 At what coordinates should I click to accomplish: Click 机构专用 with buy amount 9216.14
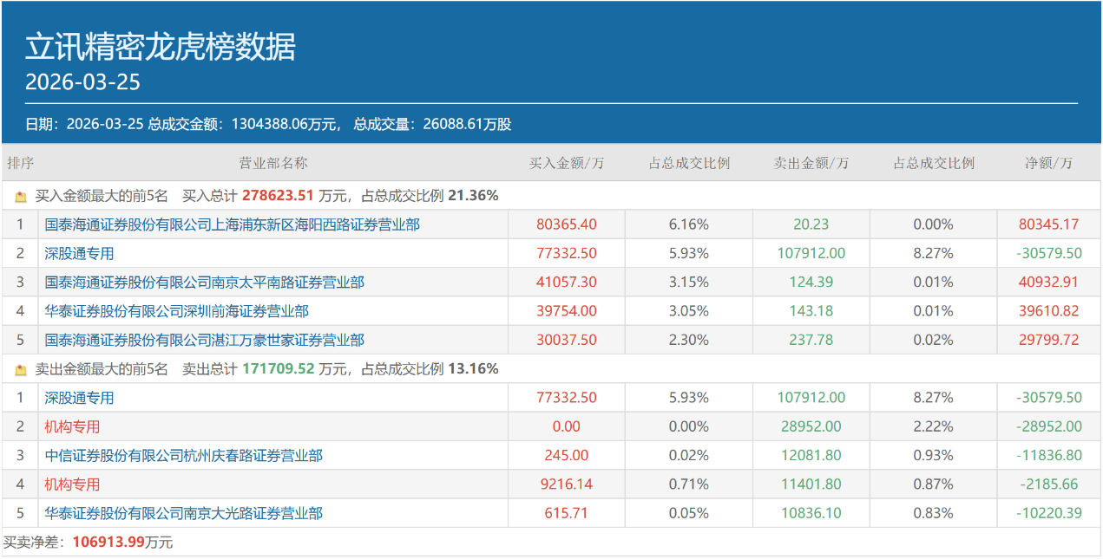coord(72,484)
